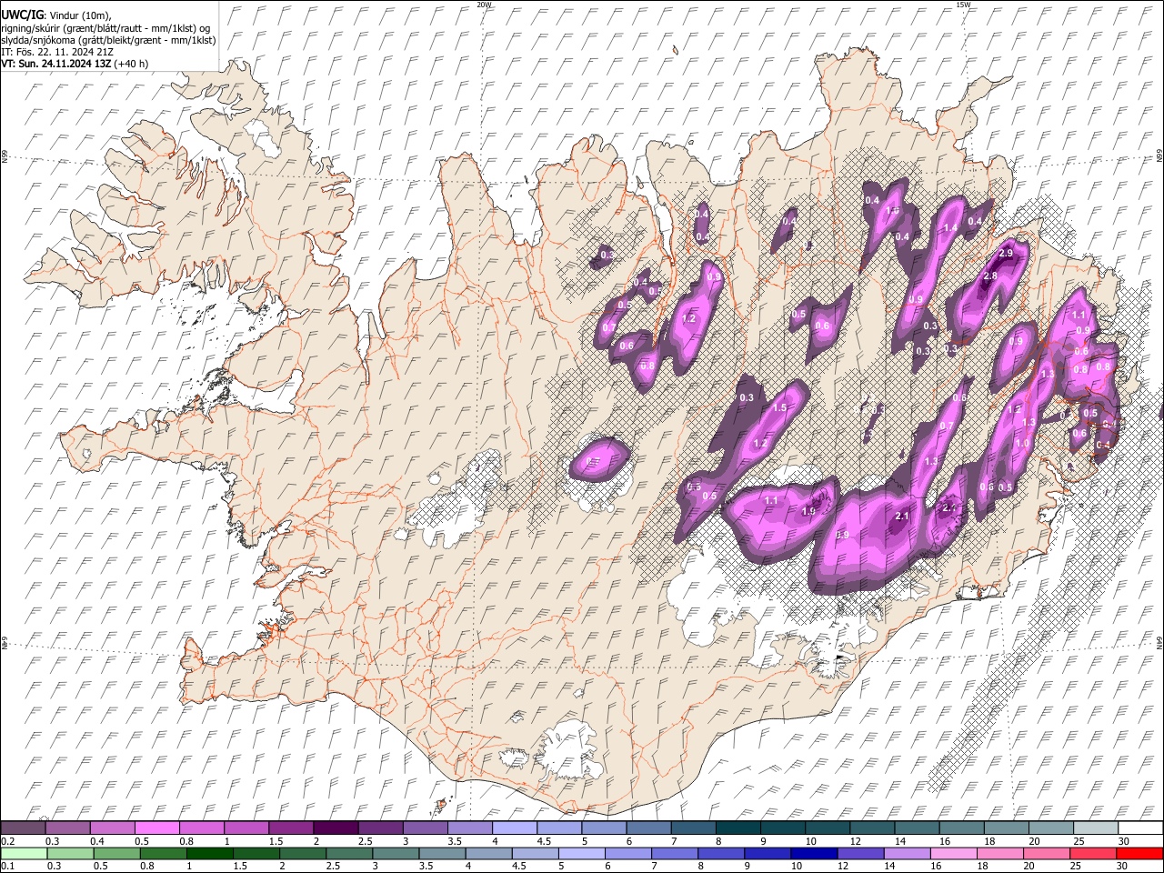Image resolution: width=1164 pixels, height=873 pixels.
Task: Click the pink rain swatch between 18 and 20
Action: [x=998, y=853]
